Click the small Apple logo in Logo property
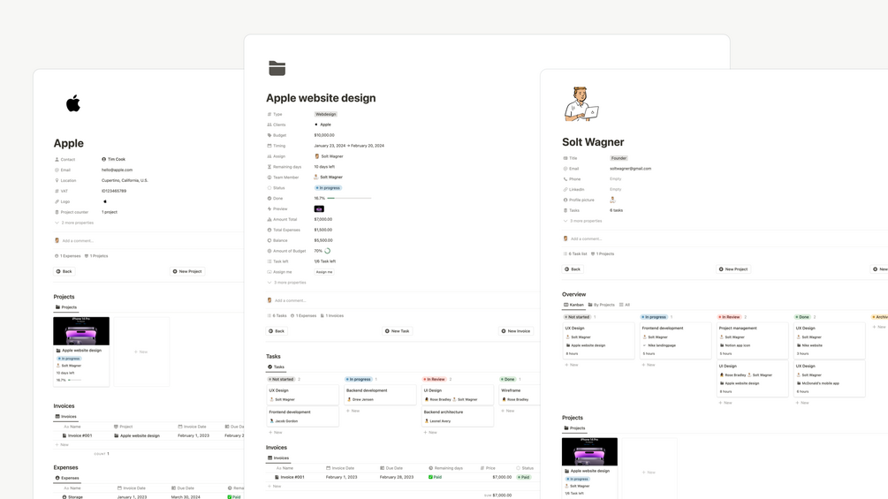 coord(105,201)
